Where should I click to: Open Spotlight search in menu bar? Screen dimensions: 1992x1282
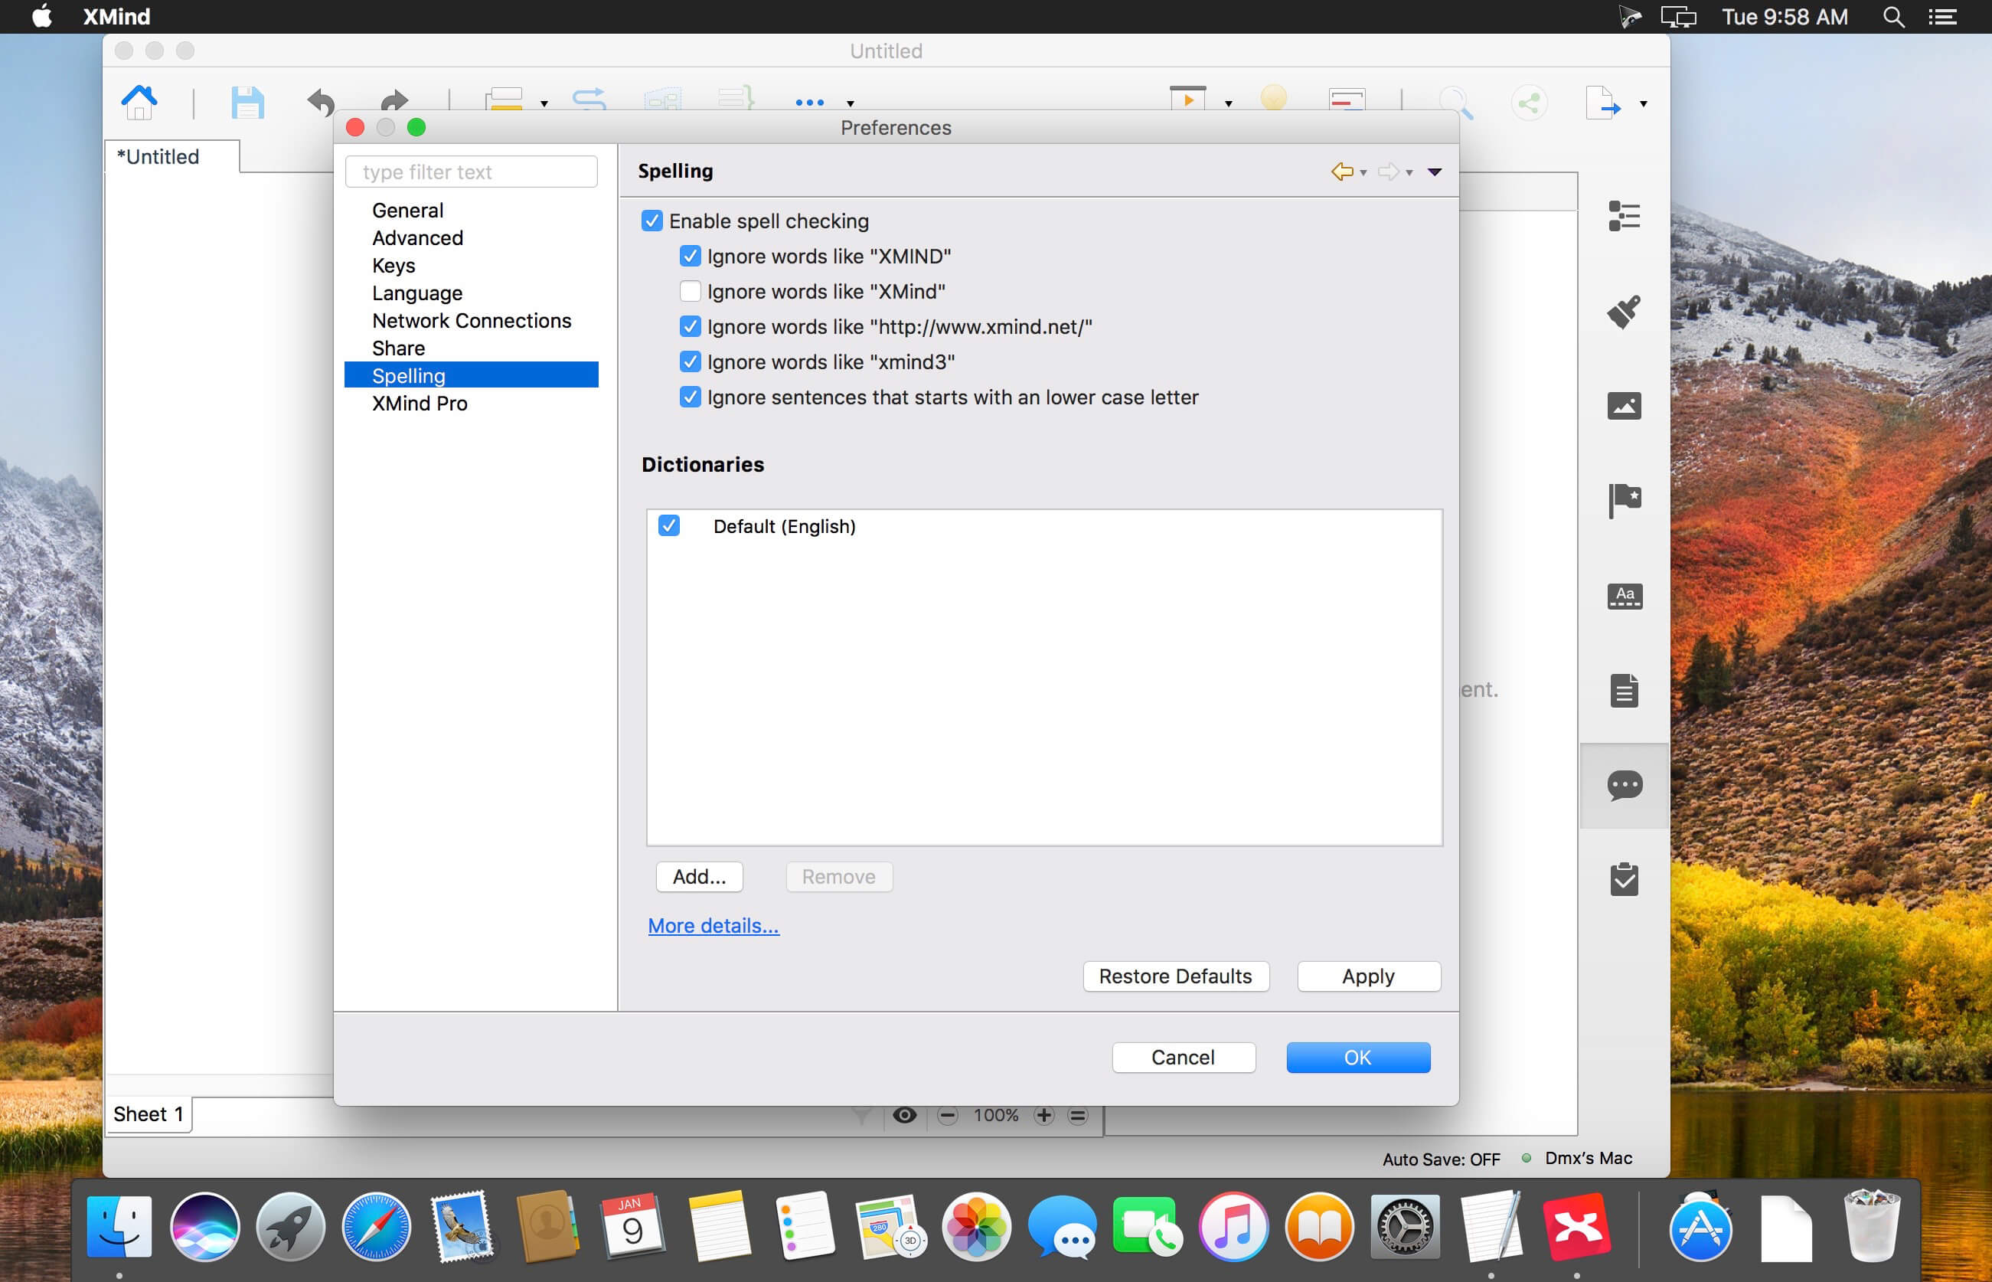coord(1894,17)
